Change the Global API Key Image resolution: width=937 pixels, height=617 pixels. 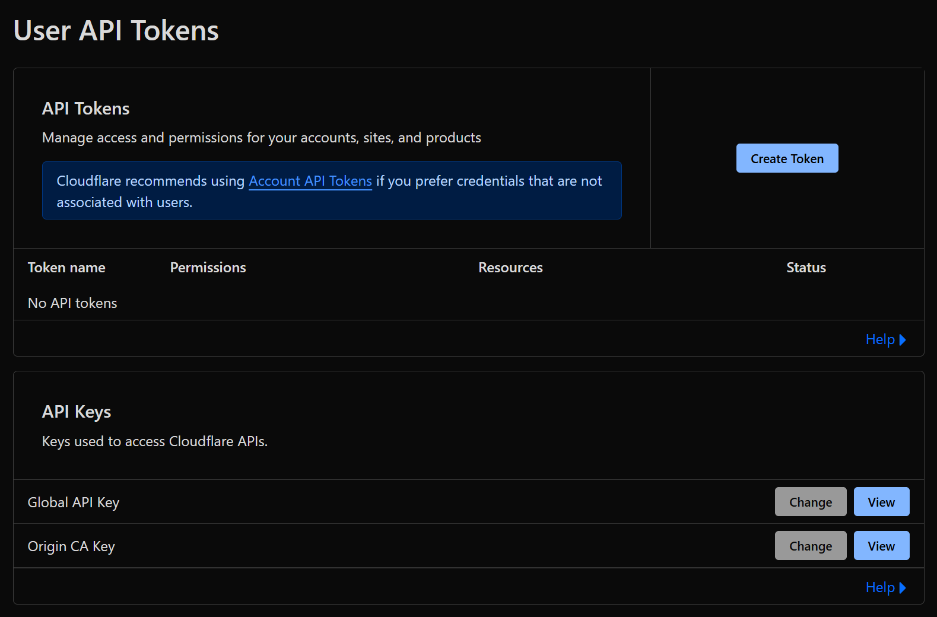click(810, 502)
